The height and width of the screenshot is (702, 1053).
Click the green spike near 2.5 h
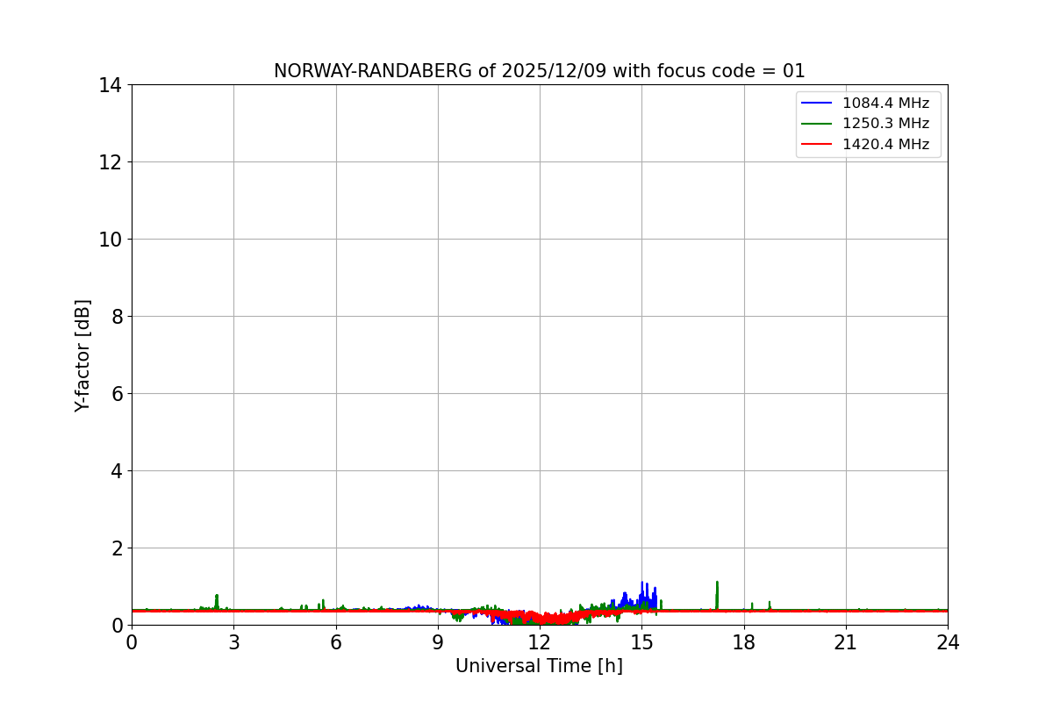click(x=217, y=601)
